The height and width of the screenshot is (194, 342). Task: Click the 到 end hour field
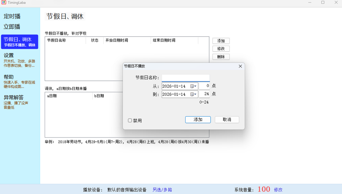point(204,94)
